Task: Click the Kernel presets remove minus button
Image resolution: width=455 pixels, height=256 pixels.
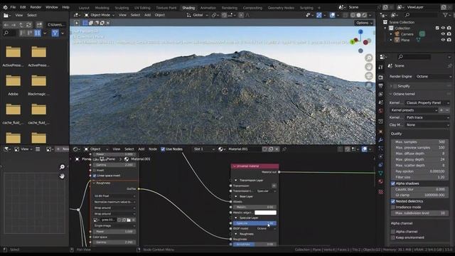Action: point(447,110)
